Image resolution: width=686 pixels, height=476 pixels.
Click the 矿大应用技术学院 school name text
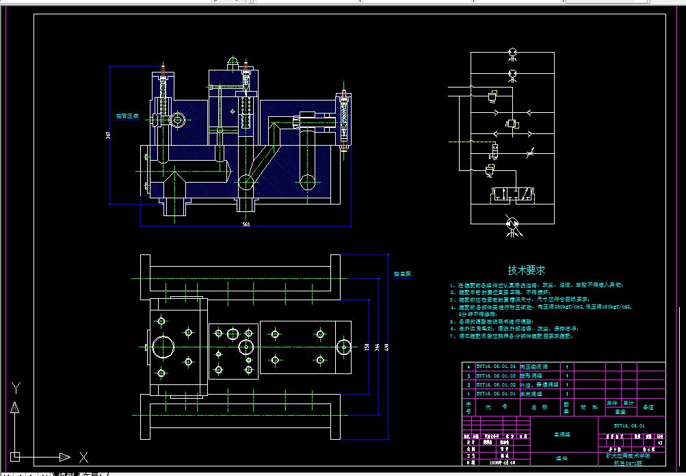coord(628,455)
